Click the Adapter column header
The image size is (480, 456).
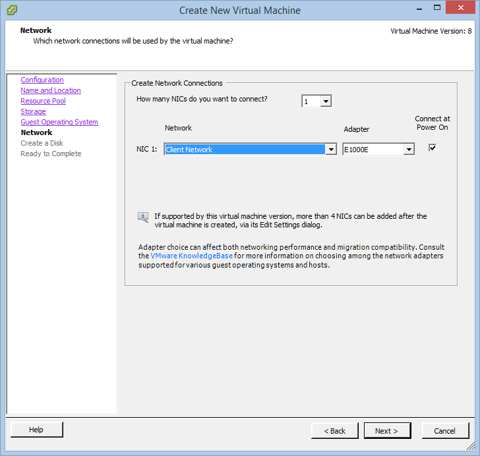coord(356,129)
